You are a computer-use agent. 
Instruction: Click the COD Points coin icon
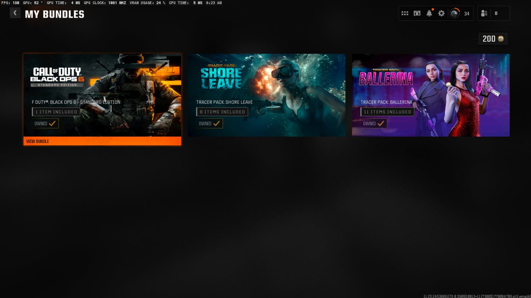coord(501,39)
